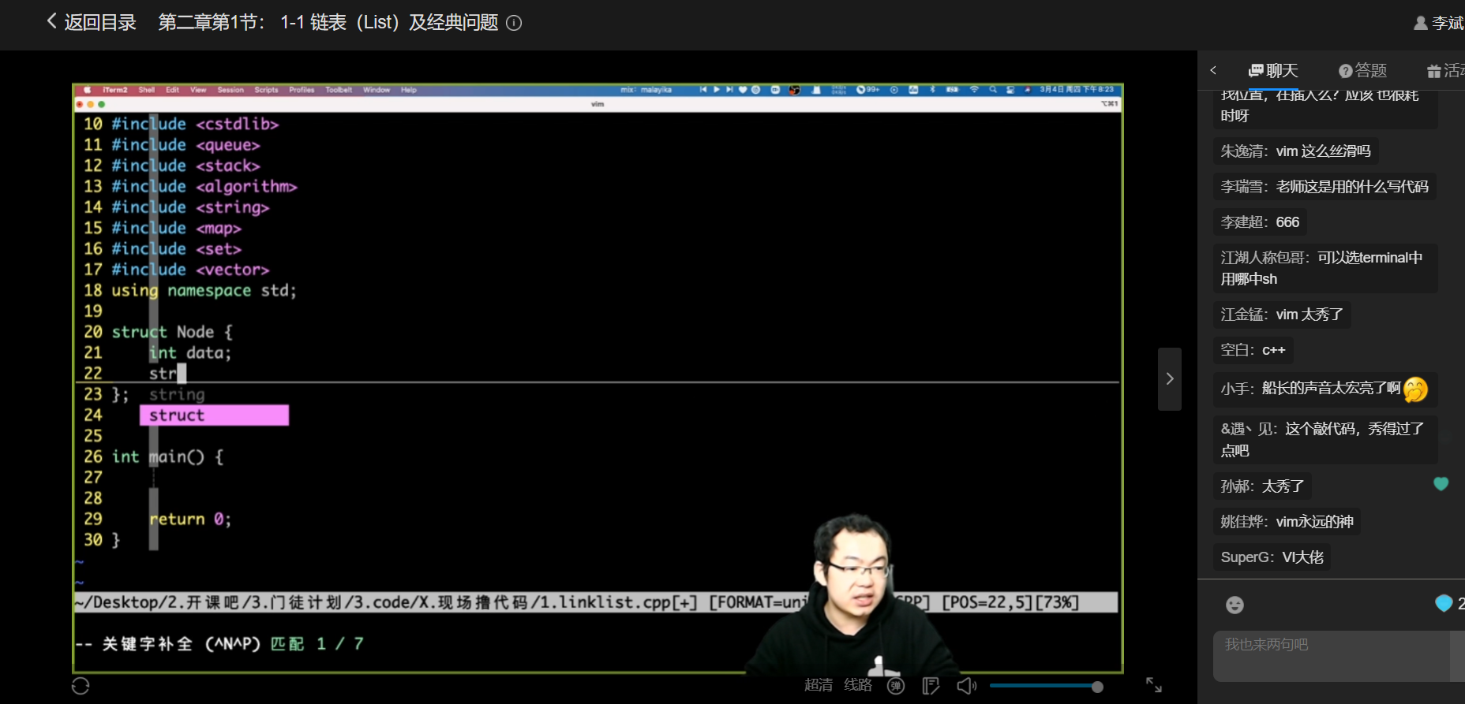
Task: Select chat message 孙郝: 太秀了
Action: (x=1262, y=486)
